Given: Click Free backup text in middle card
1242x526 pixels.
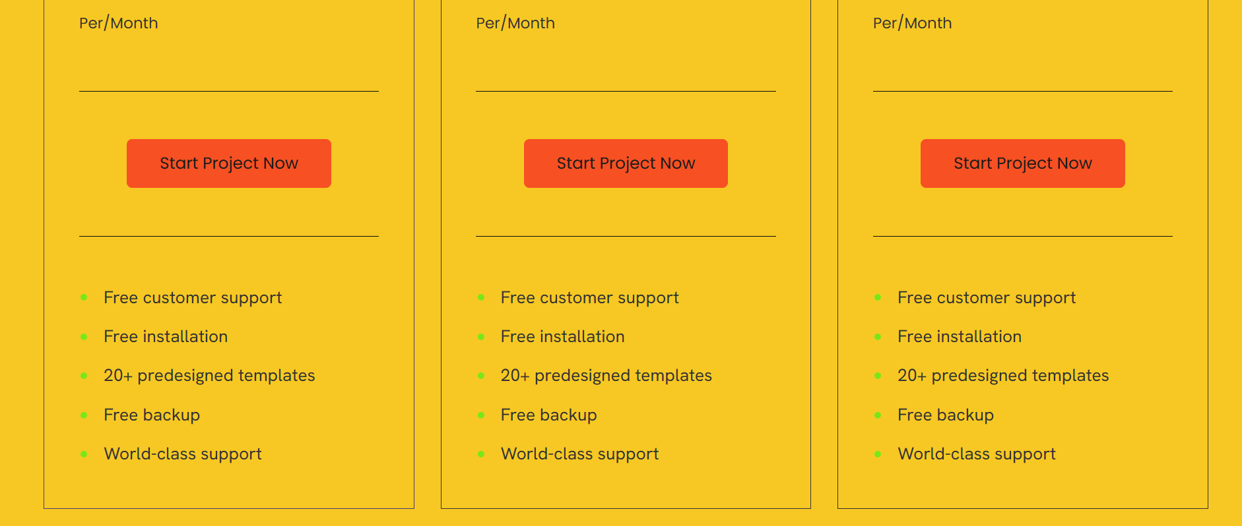Looking at the screenshot, I should [x=548, y=415].
